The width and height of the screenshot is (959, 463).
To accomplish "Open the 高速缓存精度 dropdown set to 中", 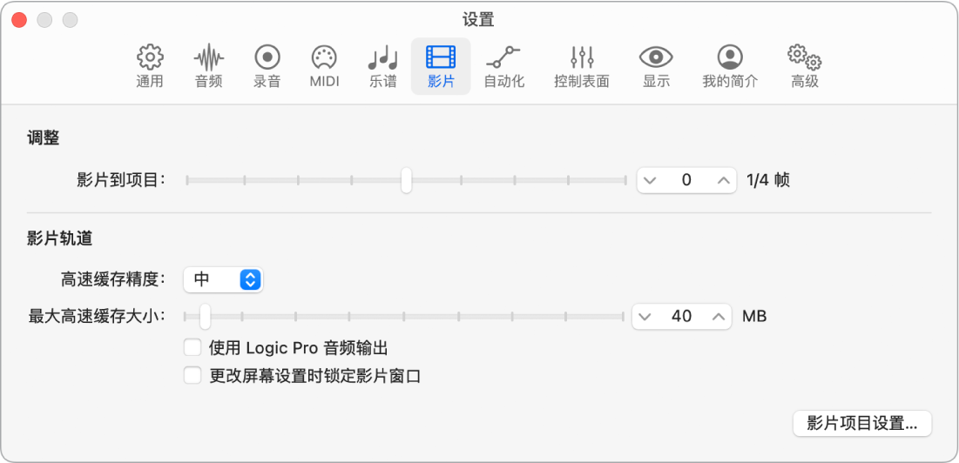I will pos(223,279).
